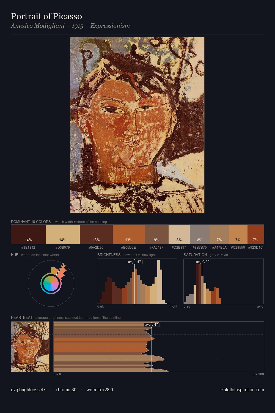Click the 'vivid' axis label
The image size is (275, 413).
(x=260, y=306)
